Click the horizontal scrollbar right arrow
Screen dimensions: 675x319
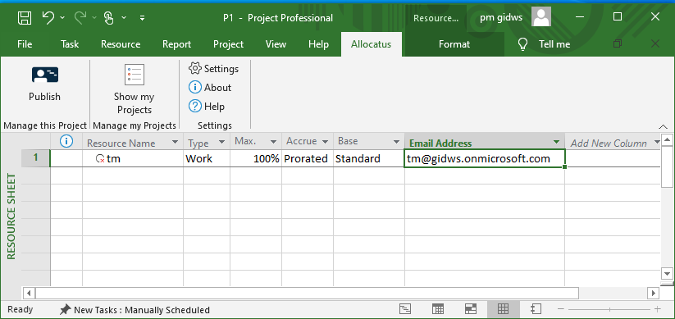click(654, 294)
